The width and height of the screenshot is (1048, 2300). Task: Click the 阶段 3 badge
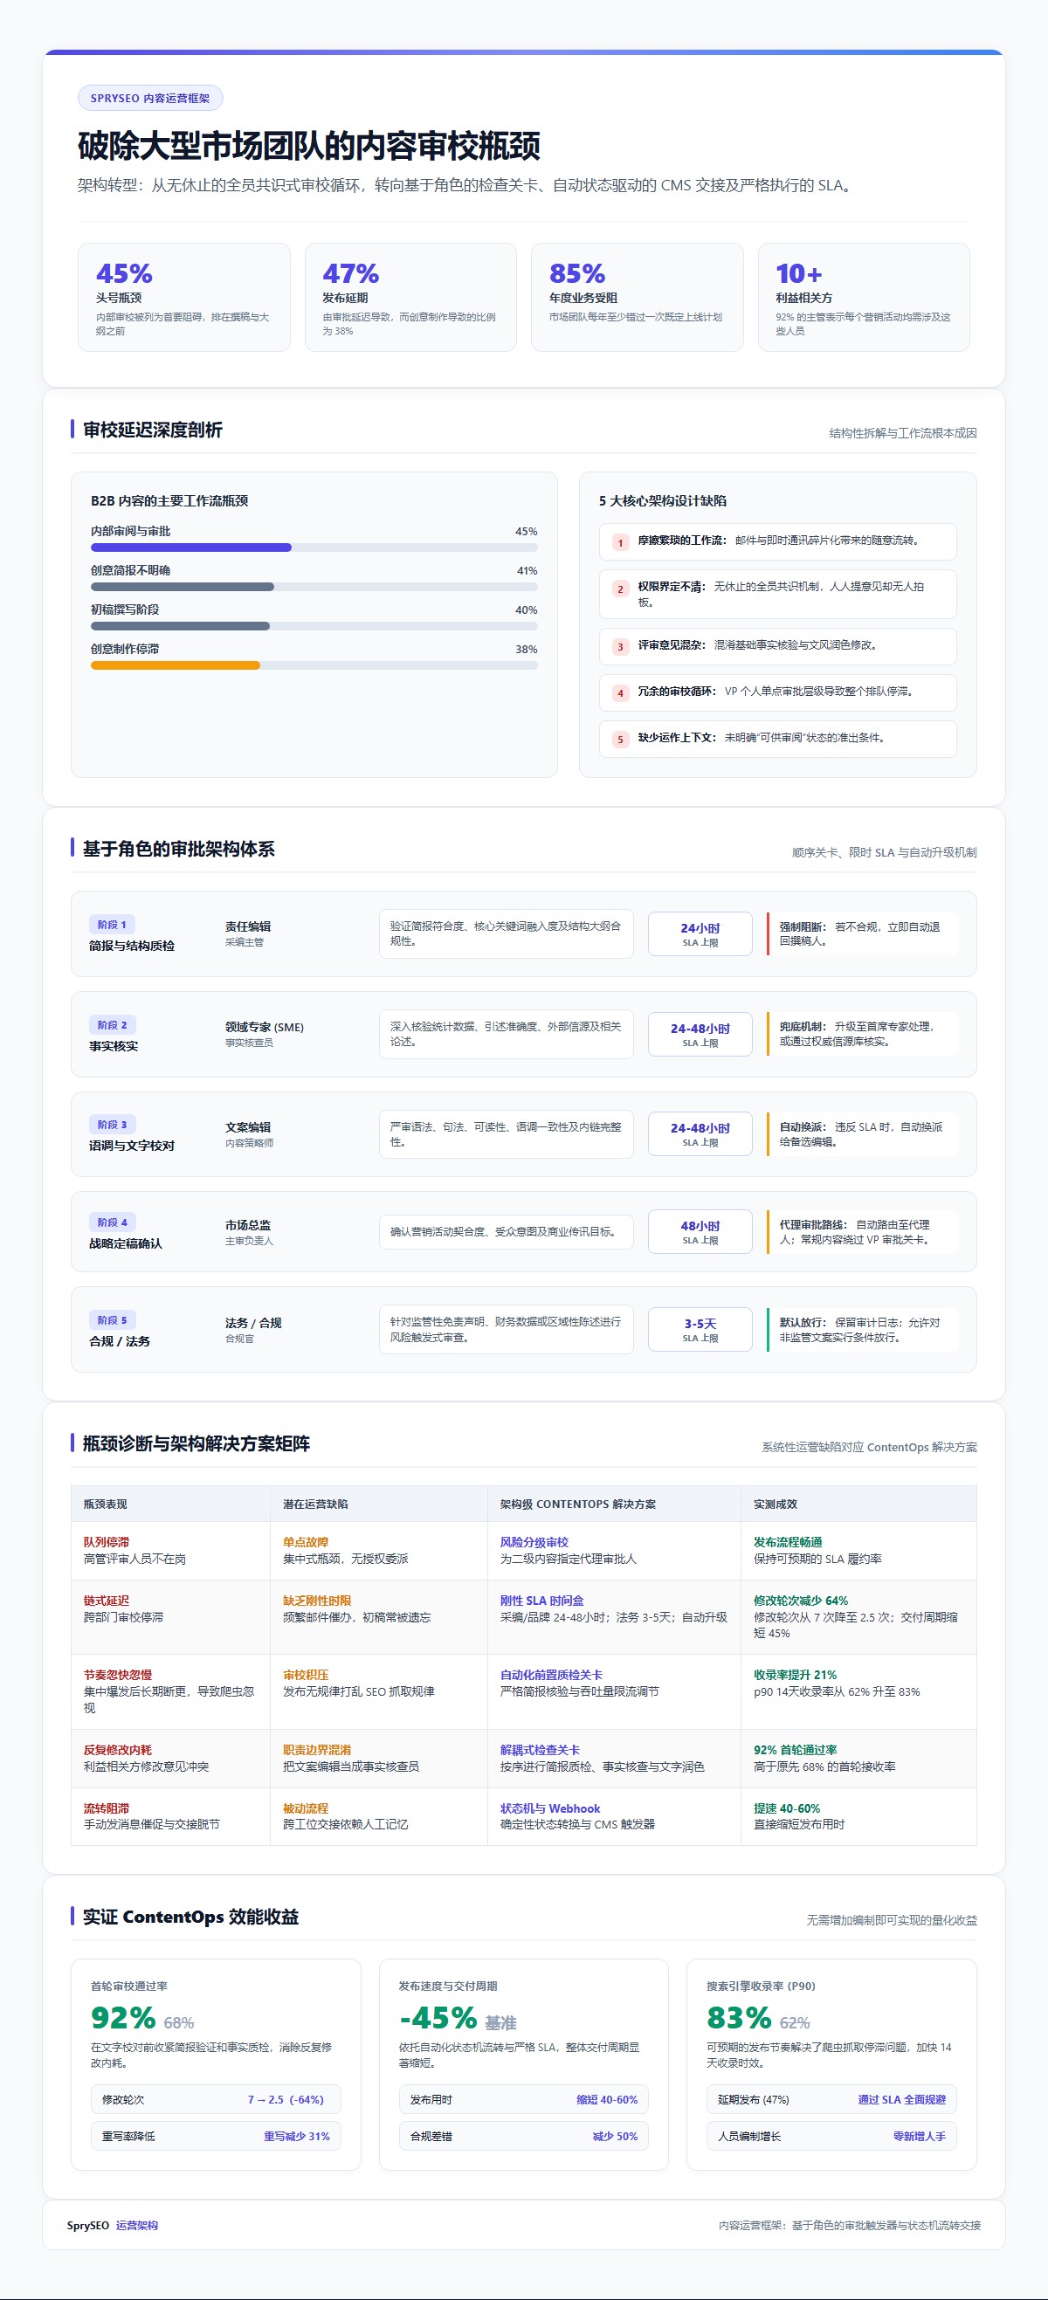point(112,1124)
